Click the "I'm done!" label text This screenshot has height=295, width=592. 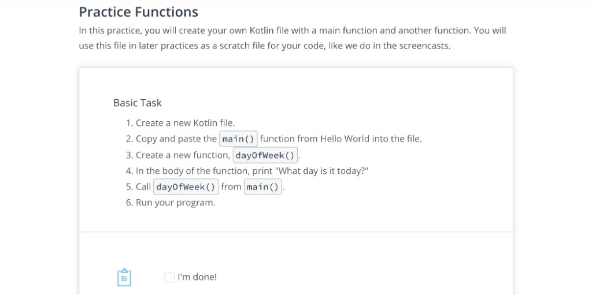pyautogui.click(x=197, y=277)
